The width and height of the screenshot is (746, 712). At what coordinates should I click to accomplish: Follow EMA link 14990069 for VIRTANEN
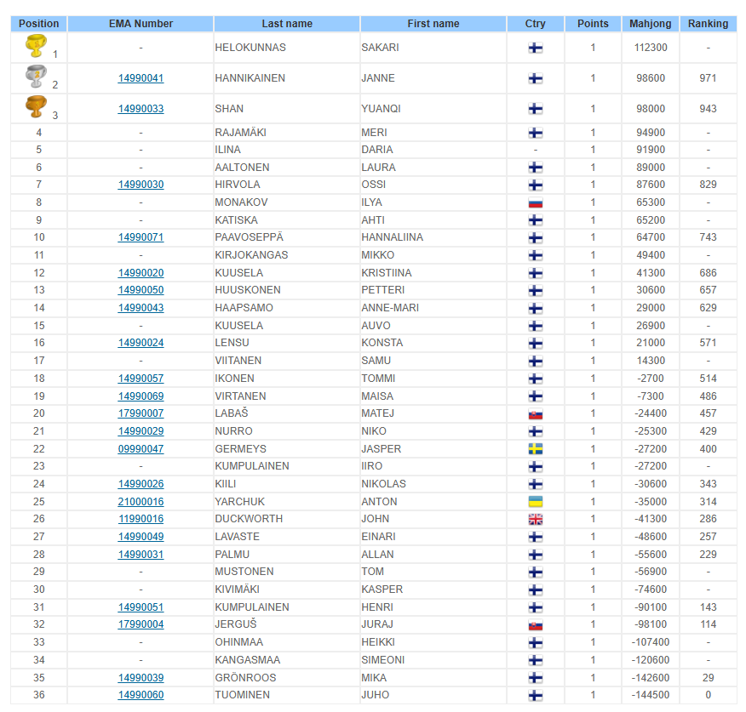click(x=141, y=396)
